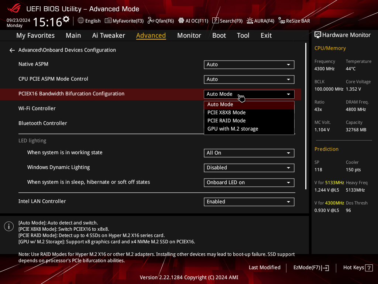
Task: Collapse the PCIEX16 Bifurcation dropdown
Action: click(249, 94)
